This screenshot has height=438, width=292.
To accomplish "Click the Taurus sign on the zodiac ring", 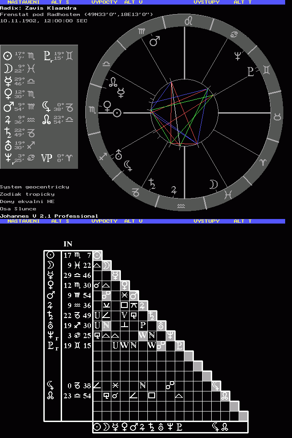I will [277, 117].
